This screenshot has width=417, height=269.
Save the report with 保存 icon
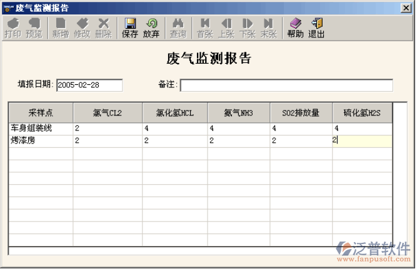click(130, 28)
